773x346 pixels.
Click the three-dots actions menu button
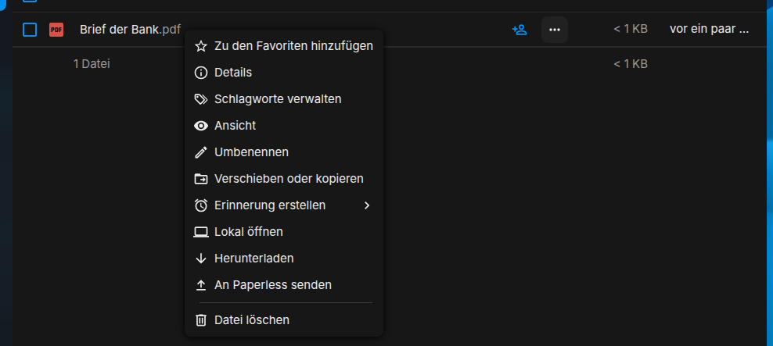coord(555,30)
